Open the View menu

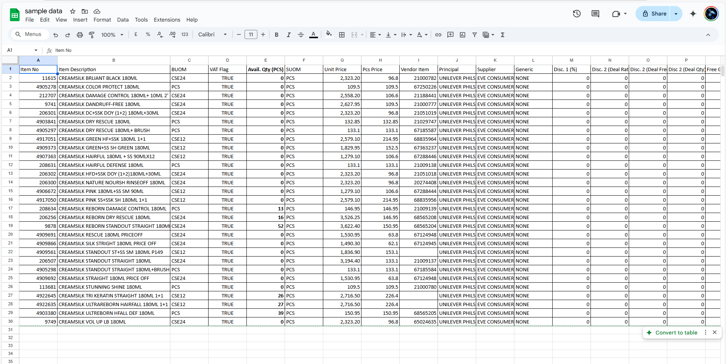(x=61, y=20)
